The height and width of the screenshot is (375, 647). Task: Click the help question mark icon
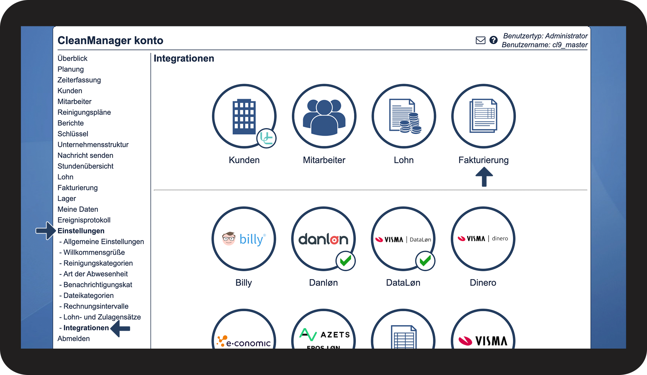494,40
